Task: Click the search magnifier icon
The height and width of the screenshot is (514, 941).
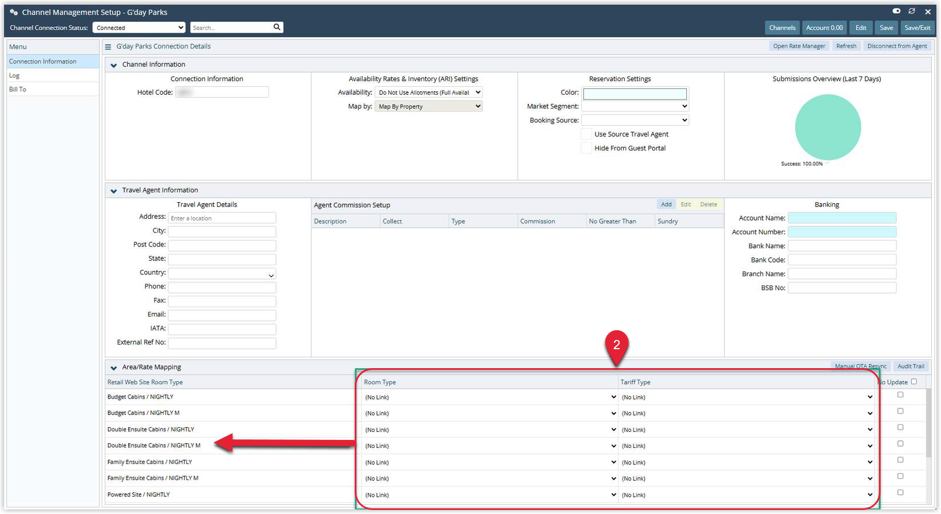Action: (277, 27)
